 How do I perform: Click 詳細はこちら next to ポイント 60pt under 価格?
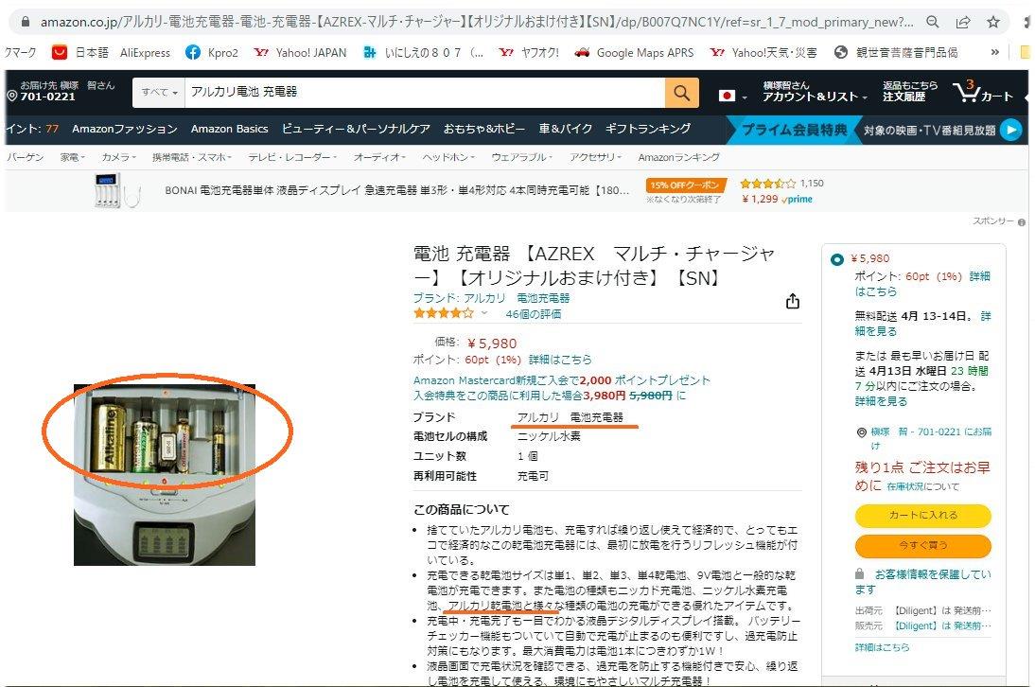560,360
